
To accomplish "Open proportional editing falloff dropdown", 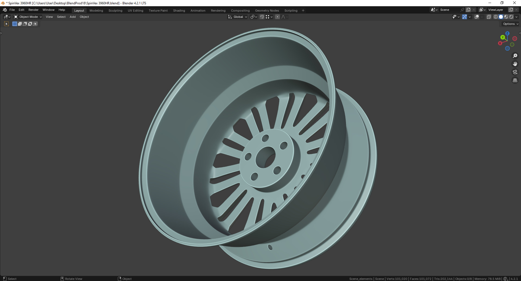I will (x=285, y=17).
